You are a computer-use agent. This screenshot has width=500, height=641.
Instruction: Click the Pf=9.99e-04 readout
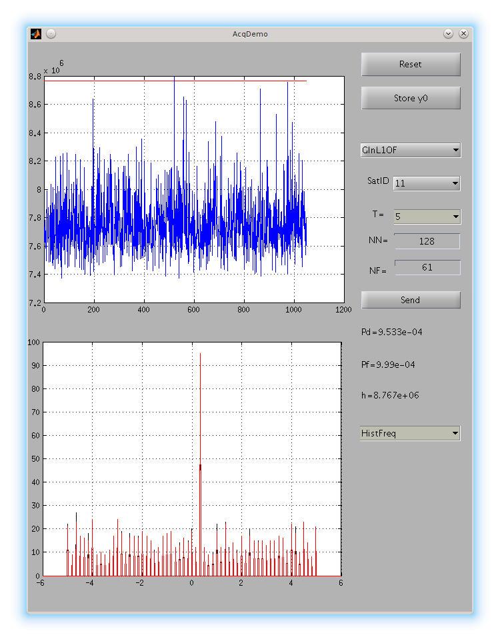click(388, 364)
